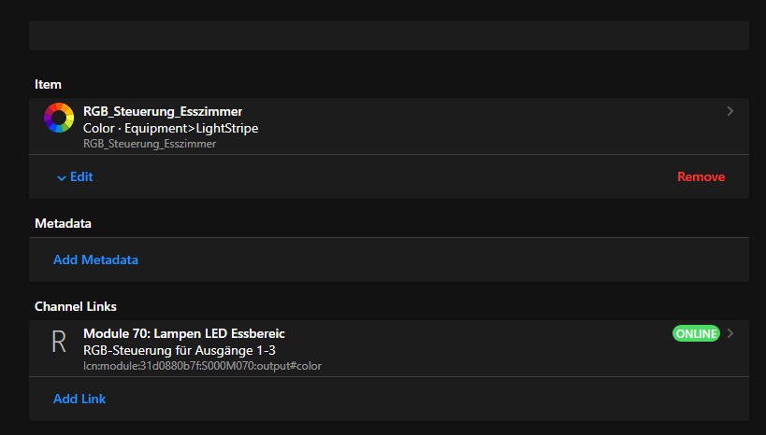Open the Module 70 channel link chevron
Image resolution: width=766 pixels, height=435 pixels.
click(730, 333)
